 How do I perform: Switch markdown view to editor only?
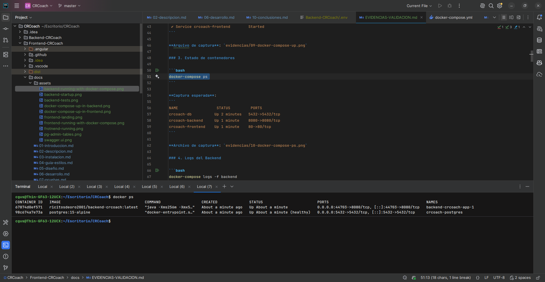(504, 17)
